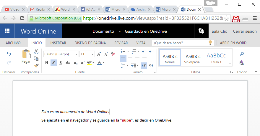
Task: Expand bullet list style arrow
Action: coord(128,52)
